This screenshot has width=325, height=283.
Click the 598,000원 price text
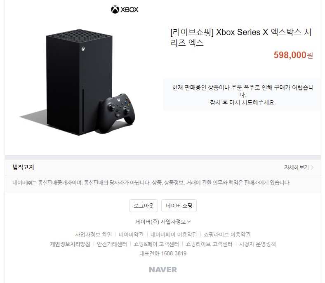click(x=293, y=55)
